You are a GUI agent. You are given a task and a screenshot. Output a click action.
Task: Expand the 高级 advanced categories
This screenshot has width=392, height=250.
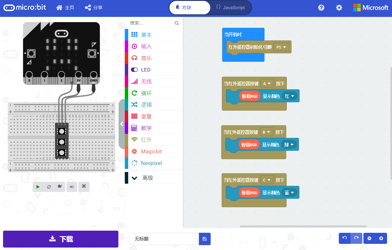pyautogui.click(x=154, y=178)
